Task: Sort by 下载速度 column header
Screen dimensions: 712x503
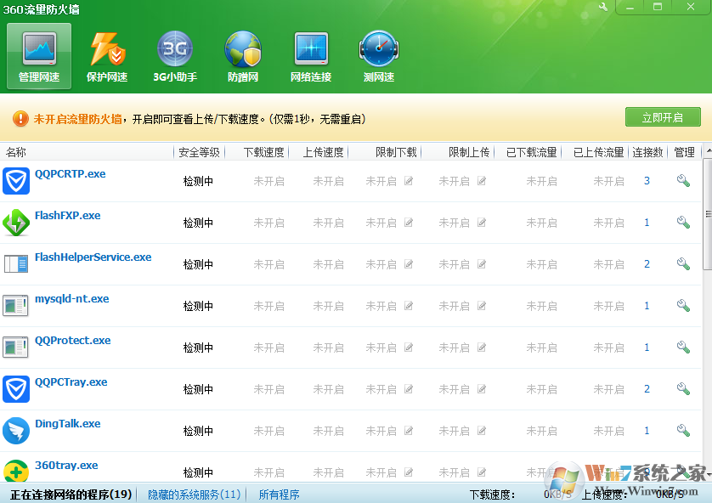Action: coord(263,152)
